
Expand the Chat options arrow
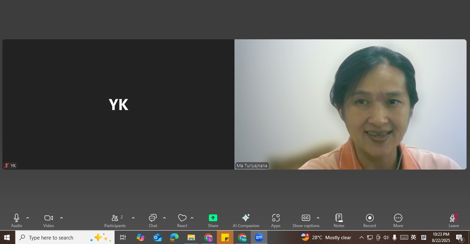coord(164,218)
